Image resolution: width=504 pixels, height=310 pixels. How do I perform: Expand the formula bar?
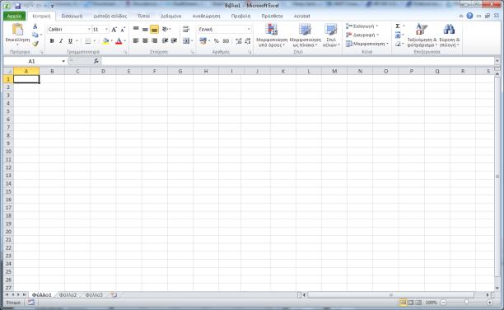(497, 61)
